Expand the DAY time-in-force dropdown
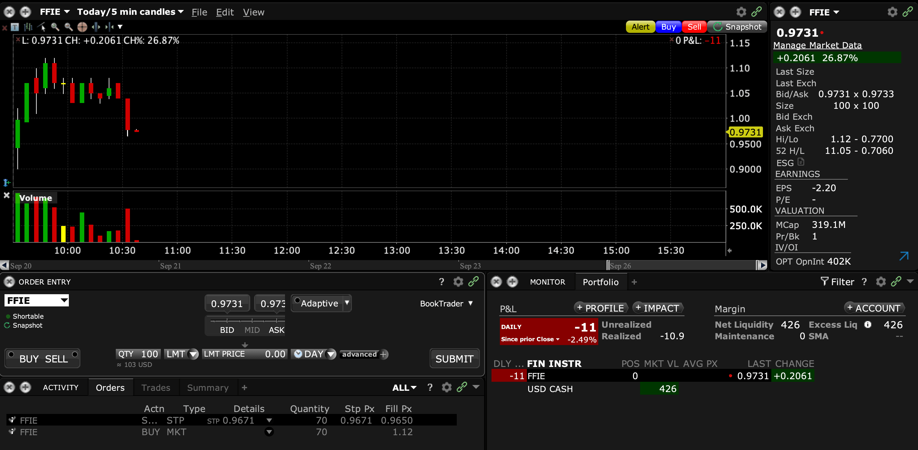The height and width of the screenshot is (450, 918). (331, 354)
